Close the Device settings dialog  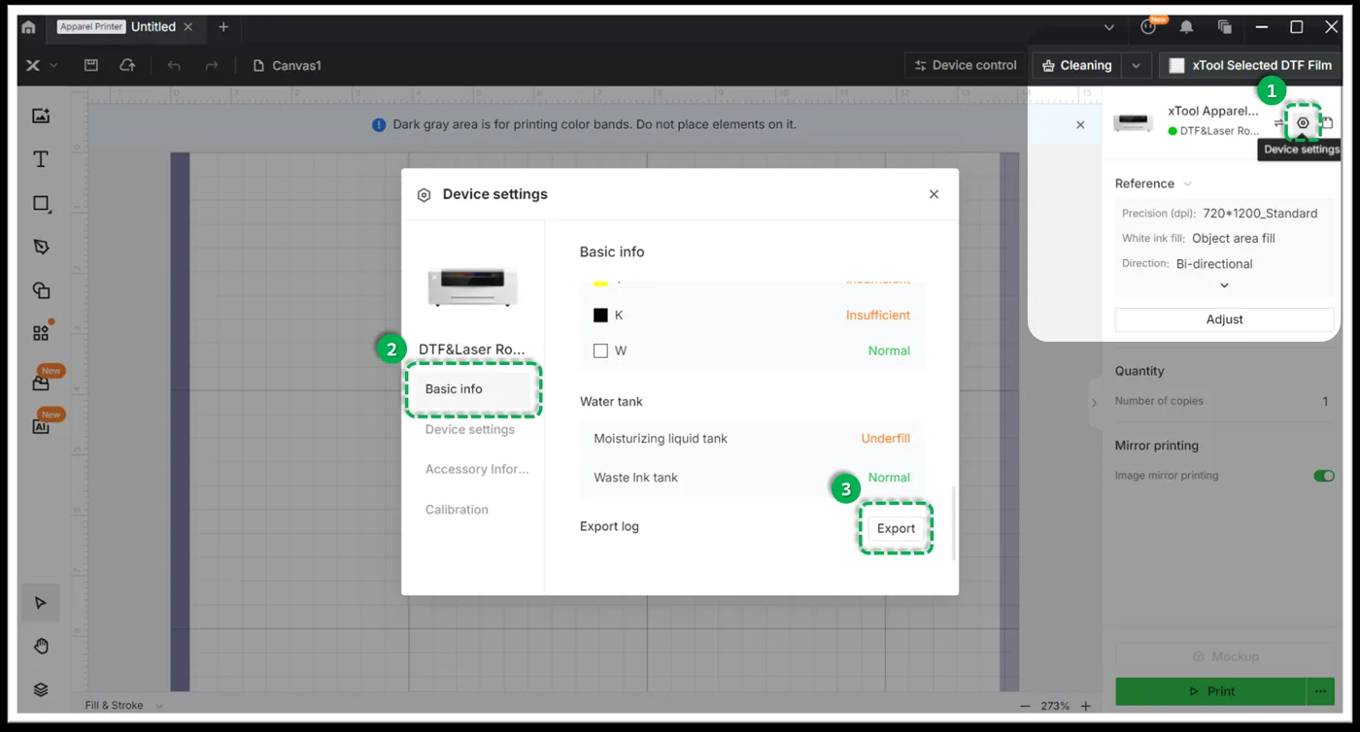coord(934,194)
